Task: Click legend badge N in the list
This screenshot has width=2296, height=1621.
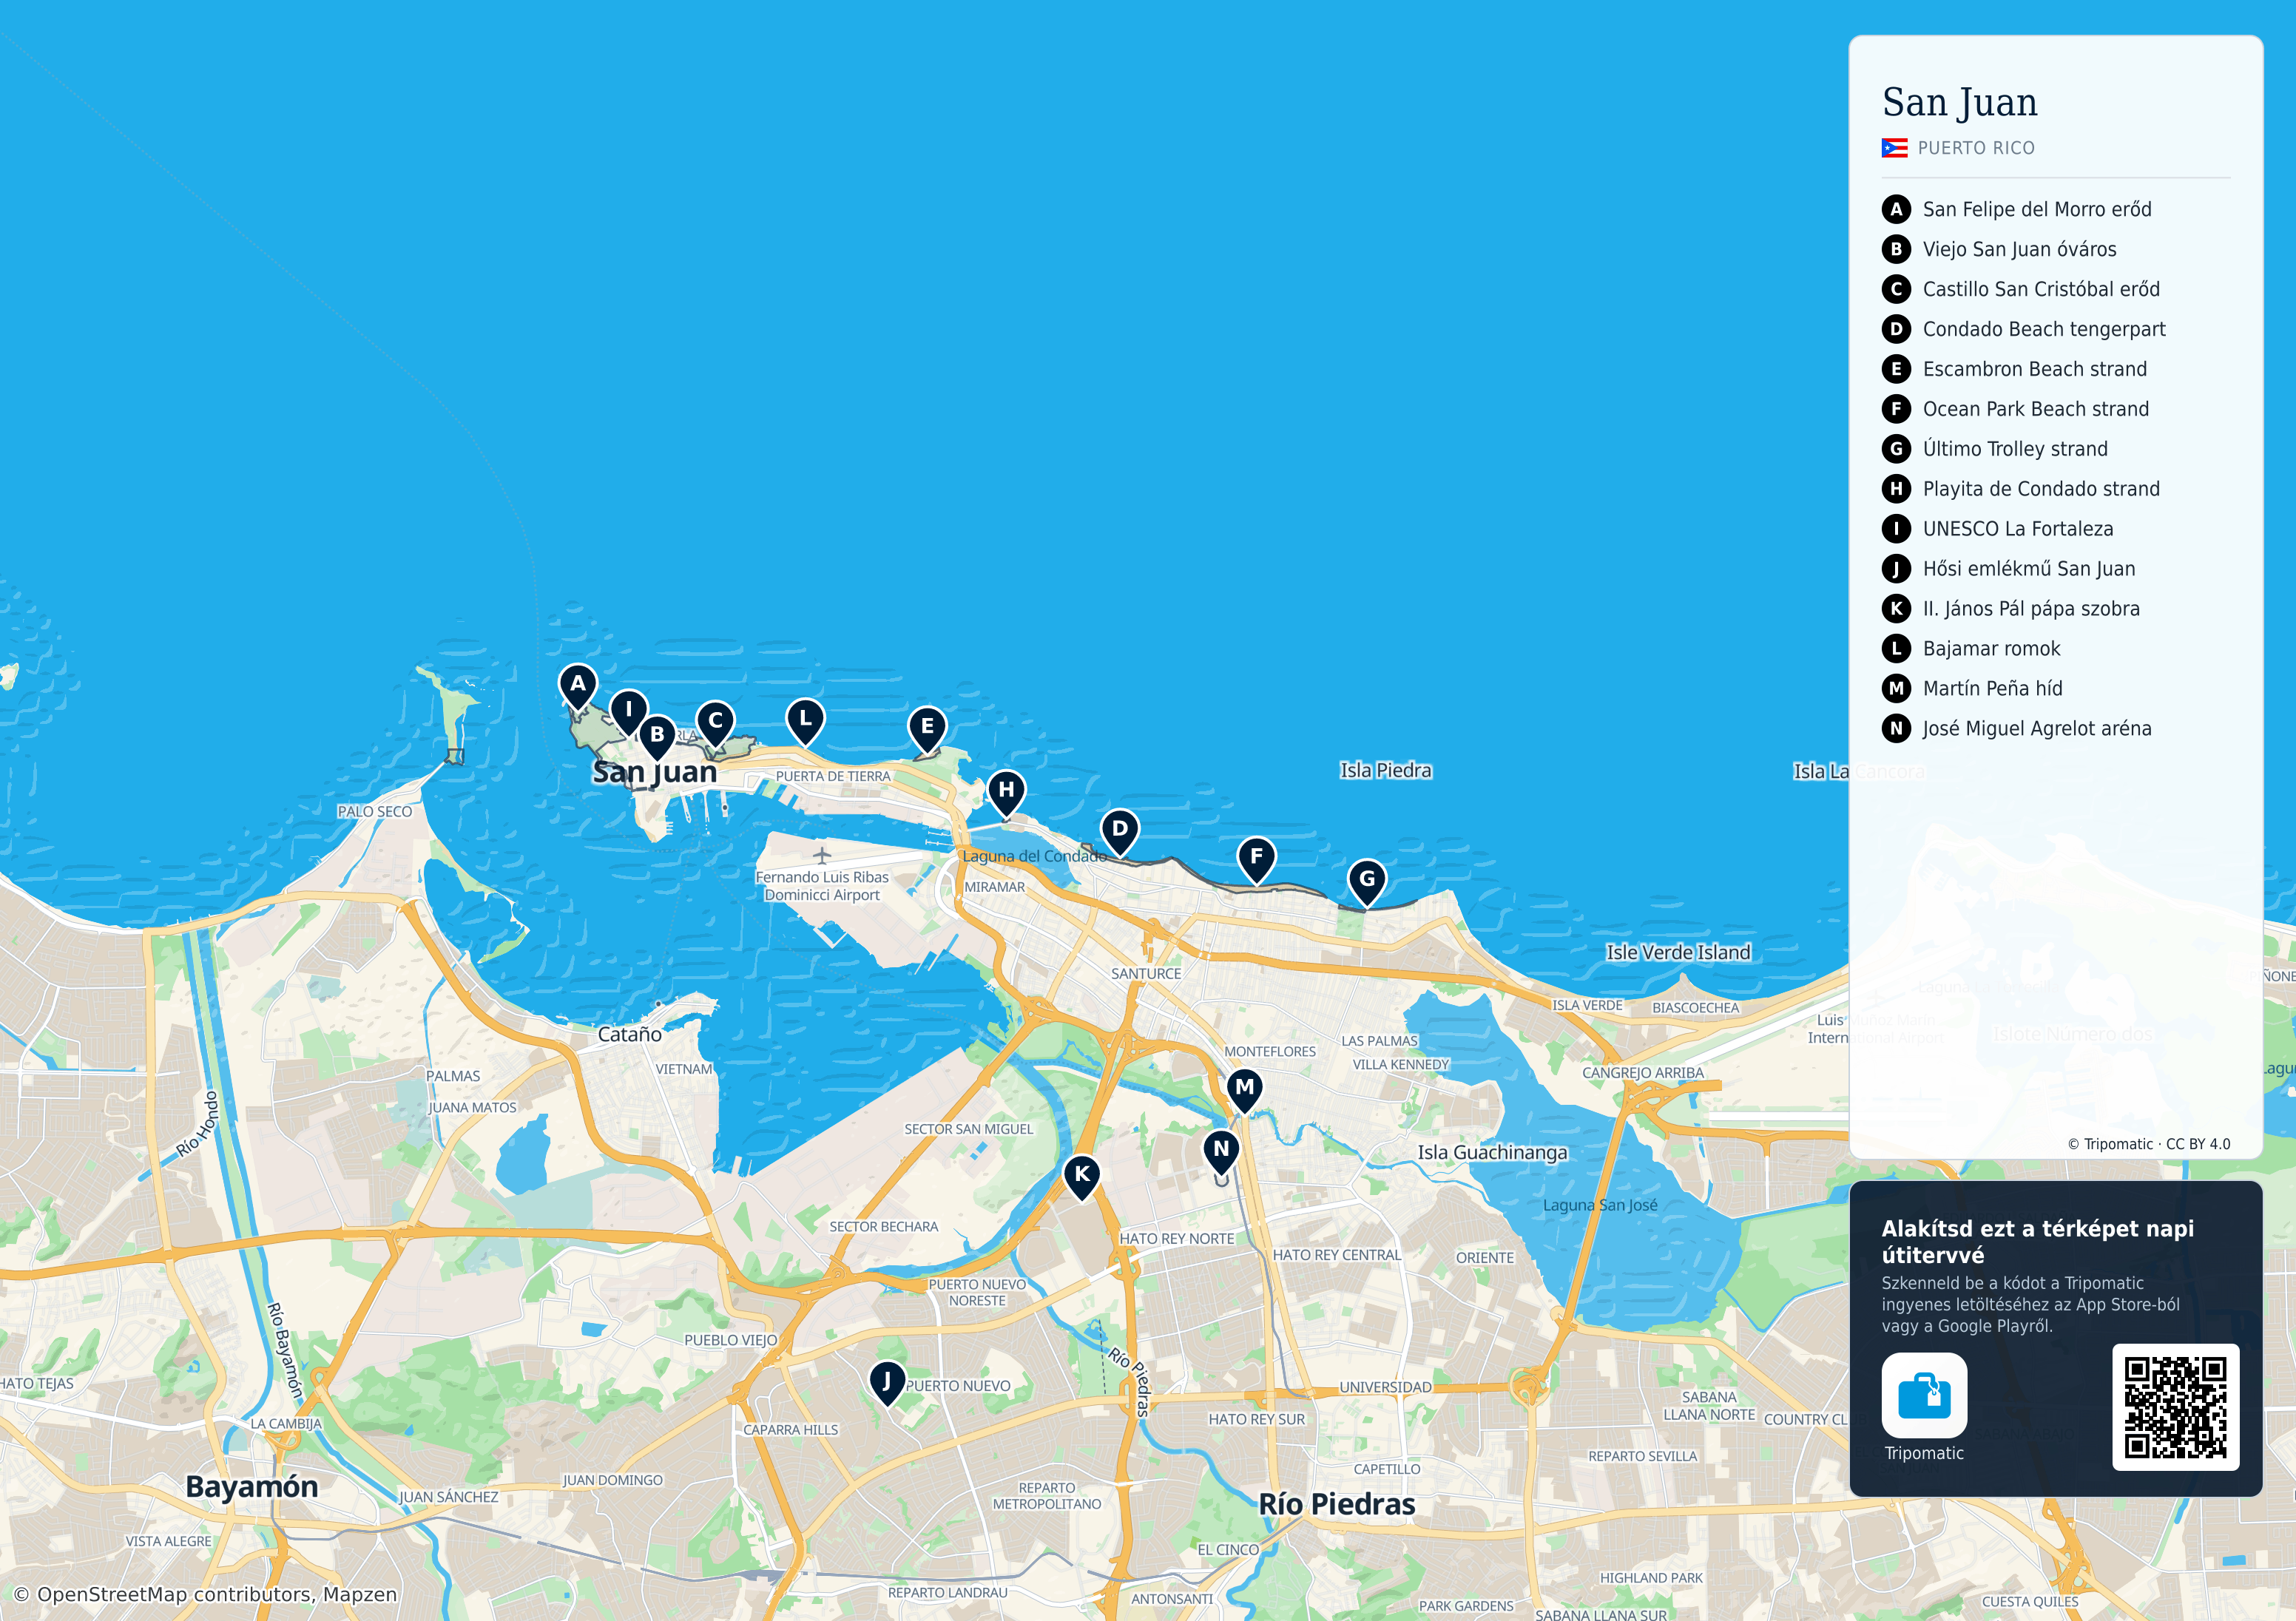Action: pyautogui.click(x=1896, y=728)
